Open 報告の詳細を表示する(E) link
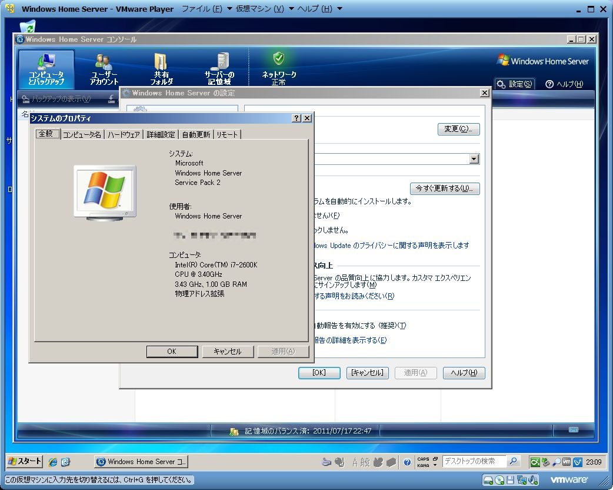Screen dimensions: 613x490 tap(351, 340)
